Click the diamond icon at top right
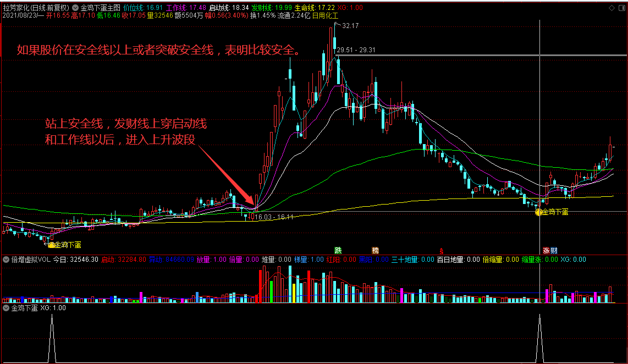Screen dimensions: 628x364 (612, 8)
